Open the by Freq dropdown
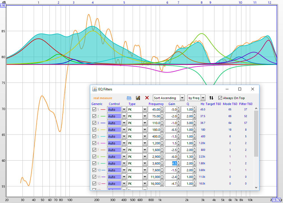This screenshot has width=283, height=203. pos(203,98)
